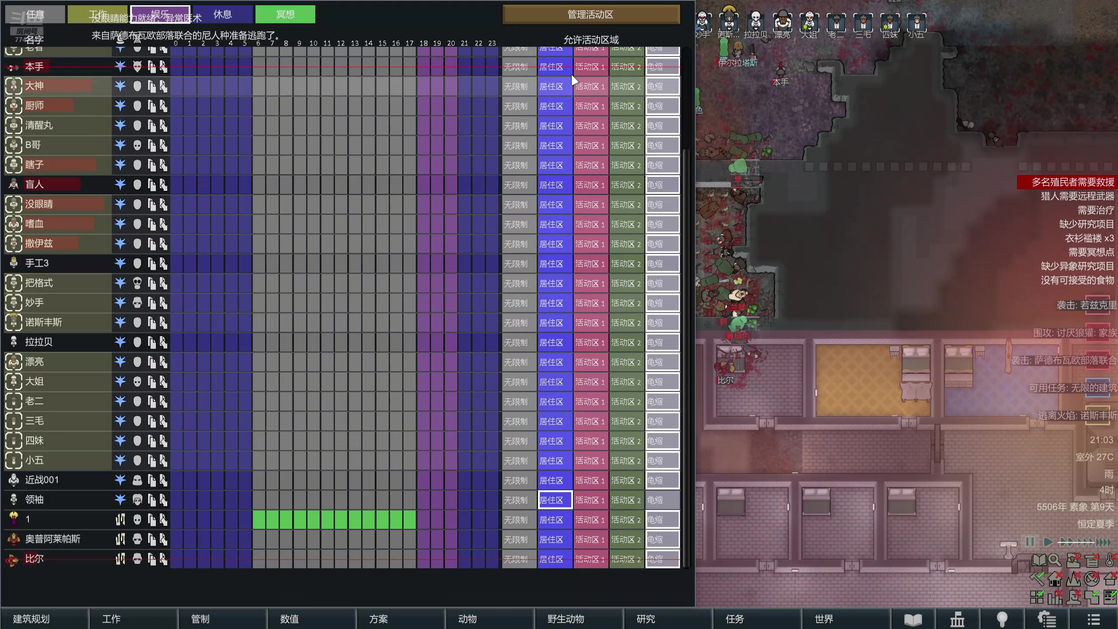Click the portrait frame beside 嗜血

14,224
